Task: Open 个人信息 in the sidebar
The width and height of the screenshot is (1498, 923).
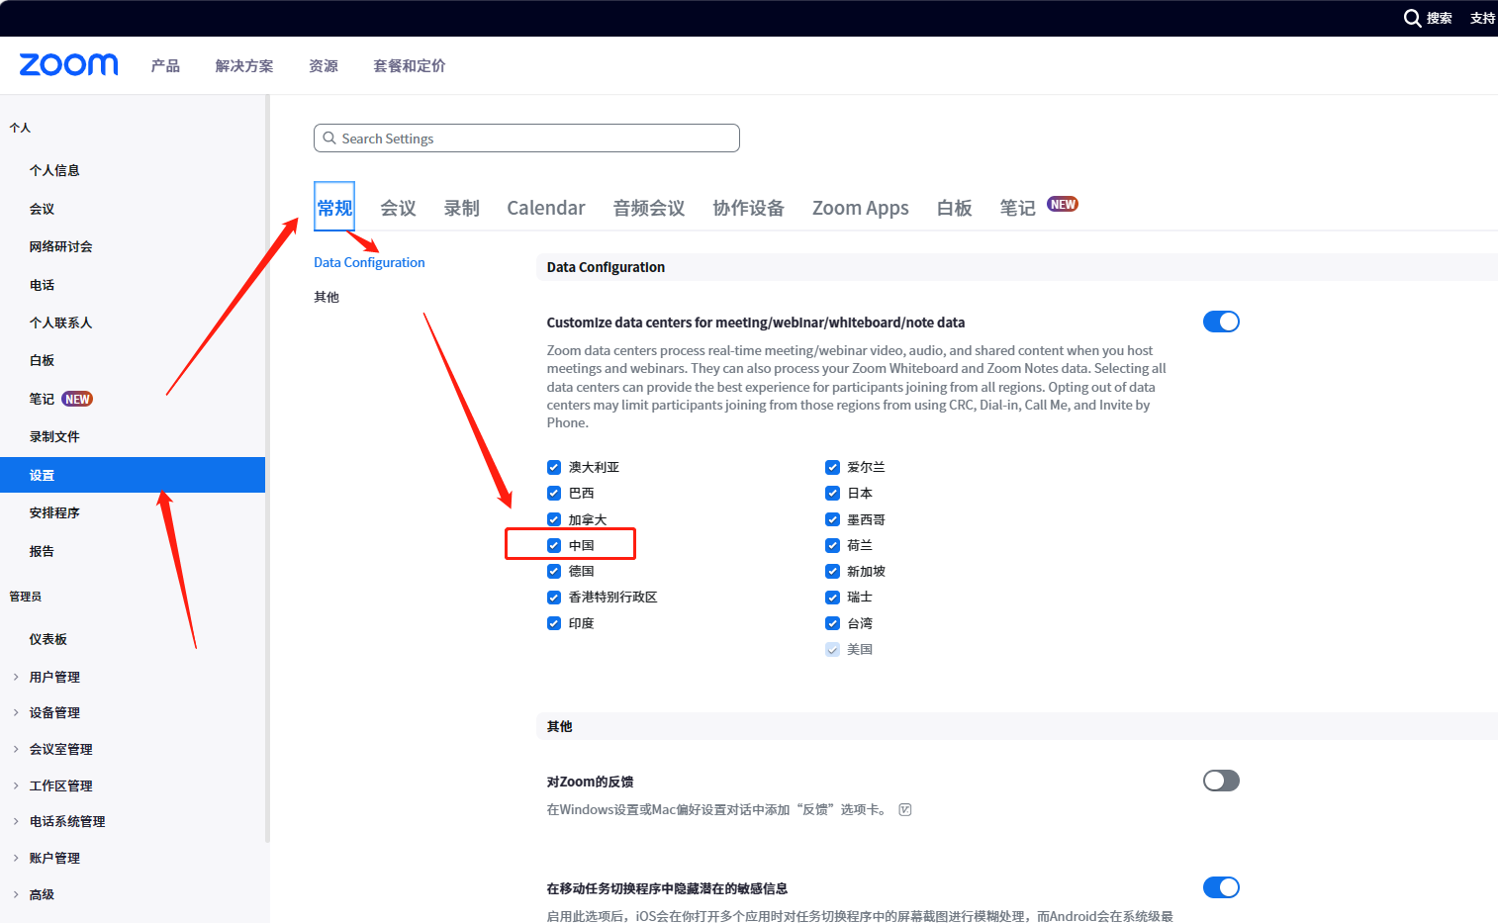Action: click(54, 170)
